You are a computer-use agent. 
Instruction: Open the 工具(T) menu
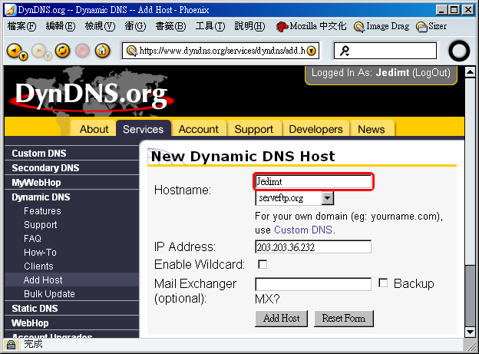coord(210,26)
